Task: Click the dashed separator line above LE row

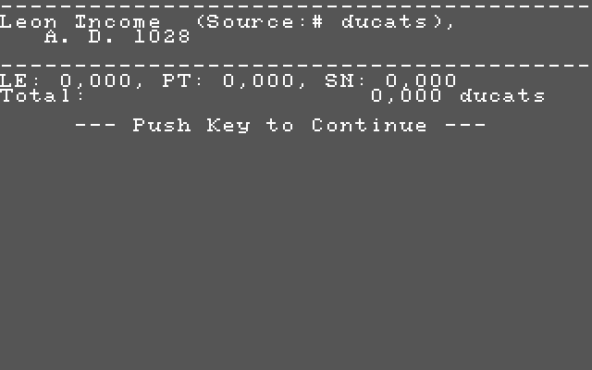Action: coord(296,66)
